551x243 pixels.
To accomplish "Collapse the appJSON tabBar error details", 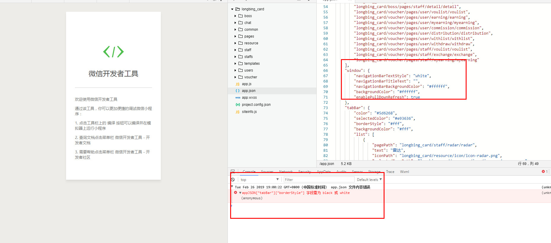I will click(x=240, y=193).
